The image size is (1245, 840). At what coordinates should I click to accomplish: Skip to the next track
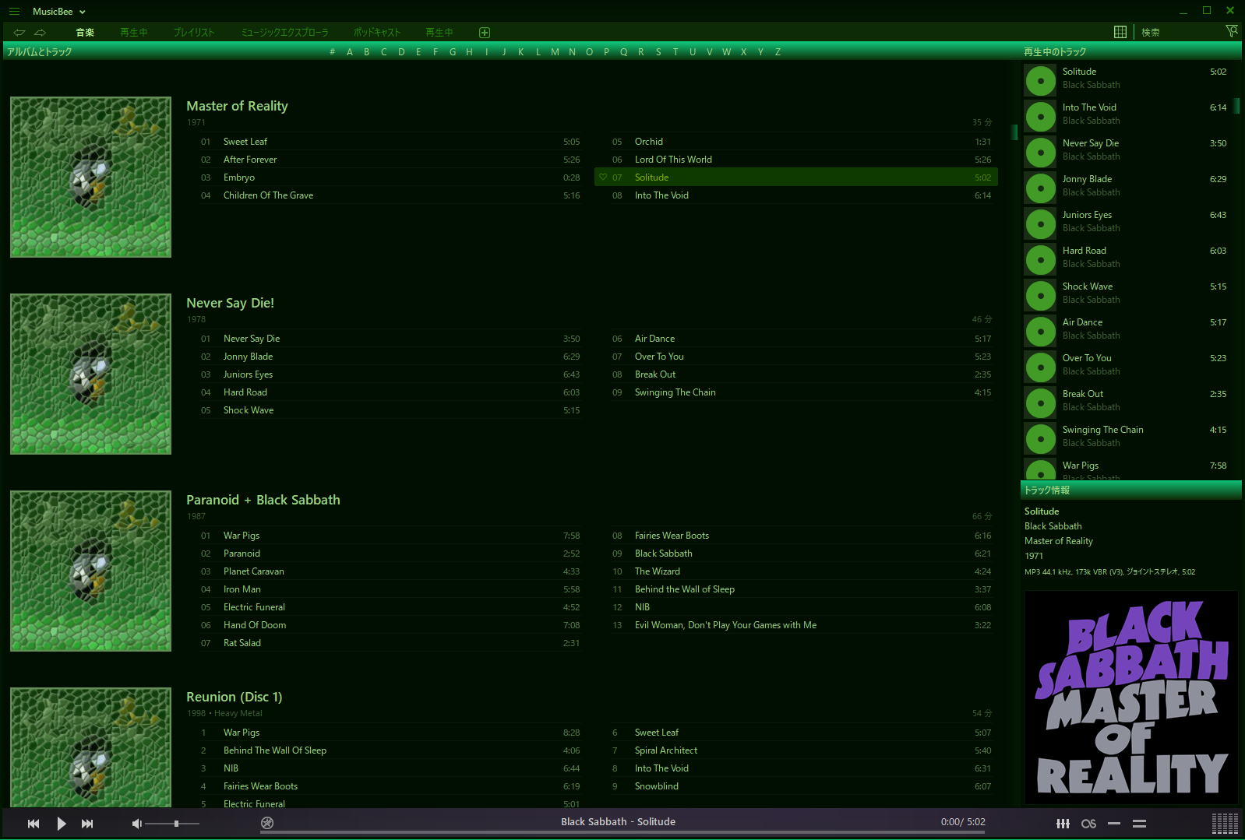pos(87,824)
